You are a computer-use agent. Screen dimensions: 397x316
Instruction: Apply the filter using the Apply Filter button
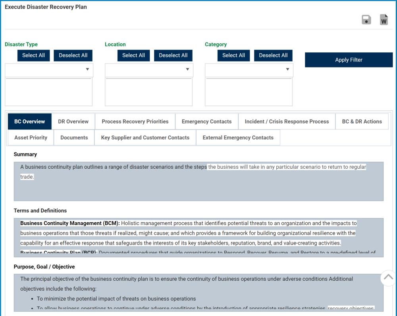349,60
